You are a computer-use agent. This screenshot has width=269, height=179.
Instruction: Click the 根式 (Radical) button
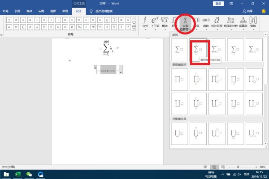pos(165,22)
